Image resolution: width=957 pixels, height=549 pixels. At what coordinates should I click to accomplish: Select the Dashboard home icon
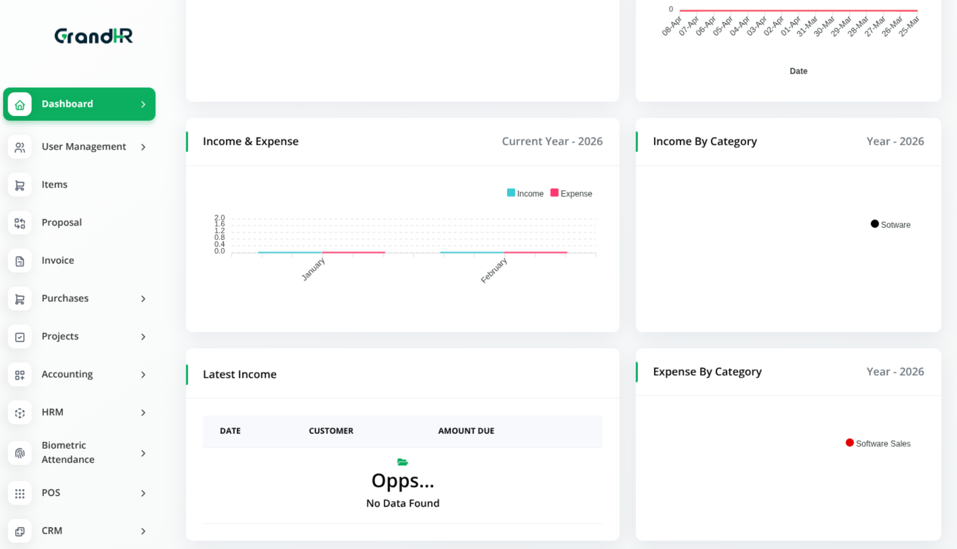[20, 104]
